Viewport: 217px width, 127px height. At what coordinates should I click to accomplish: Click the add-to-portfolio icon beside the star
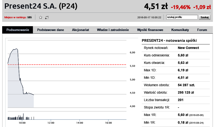(47, 17)
